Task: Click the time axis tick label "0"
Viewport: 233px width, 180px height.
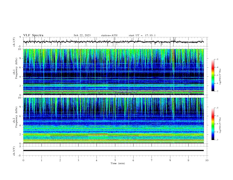Action: point(23,160)
